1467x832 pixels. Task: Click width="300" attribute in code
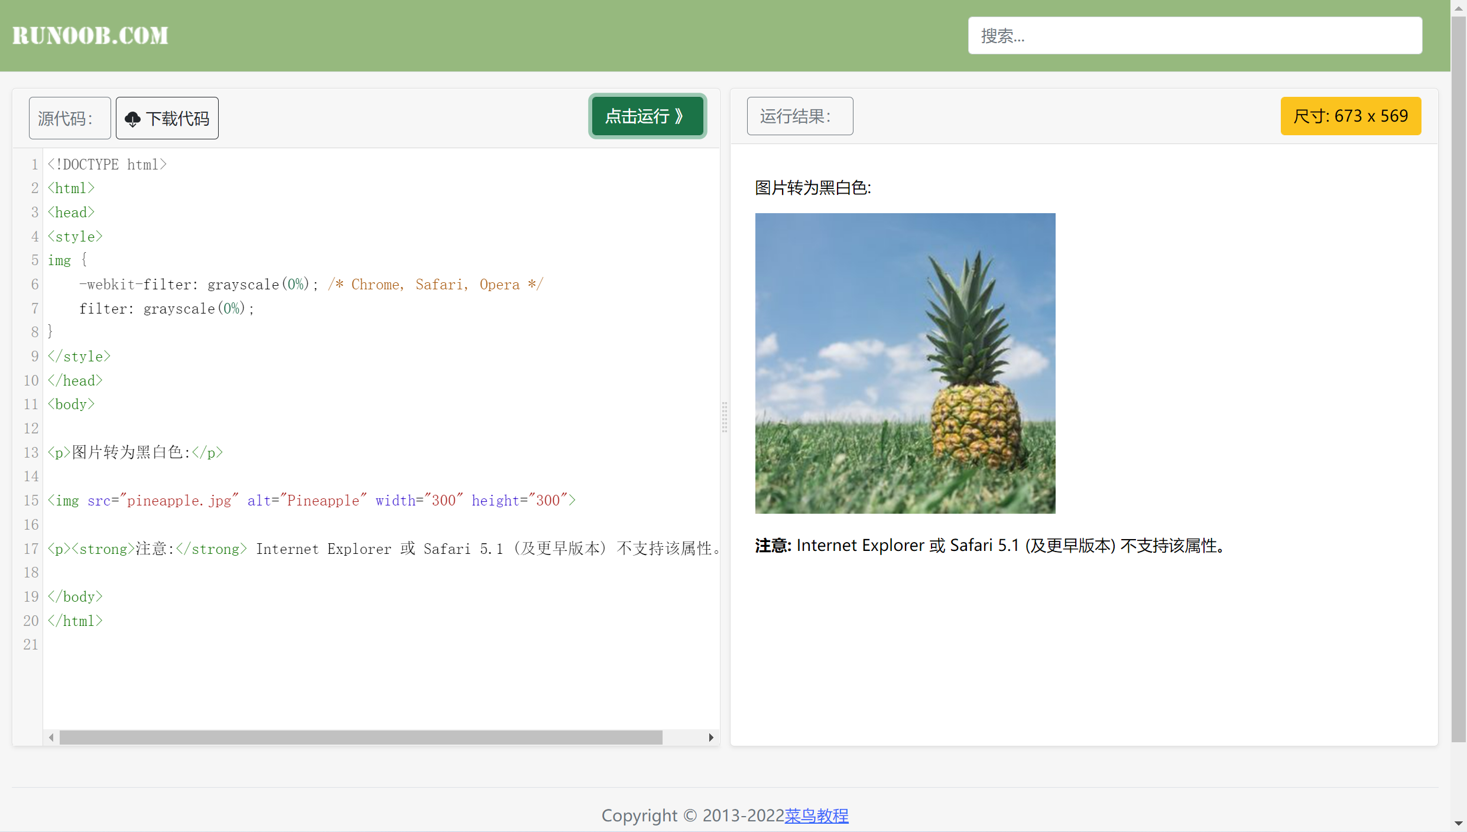coord(419,501)
